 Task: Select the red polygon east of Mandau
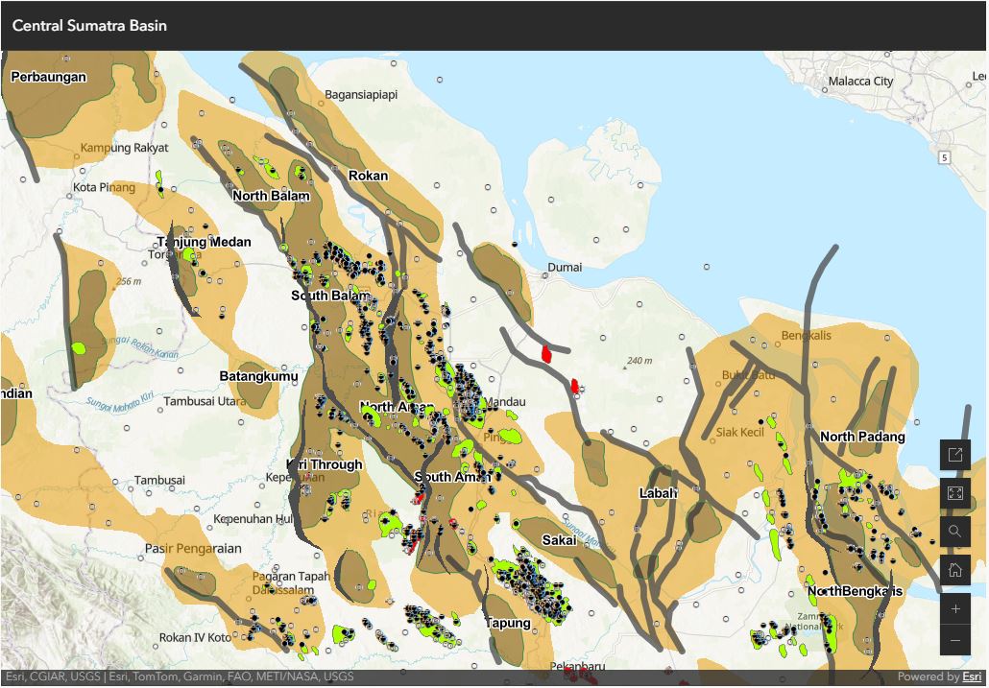574,387
